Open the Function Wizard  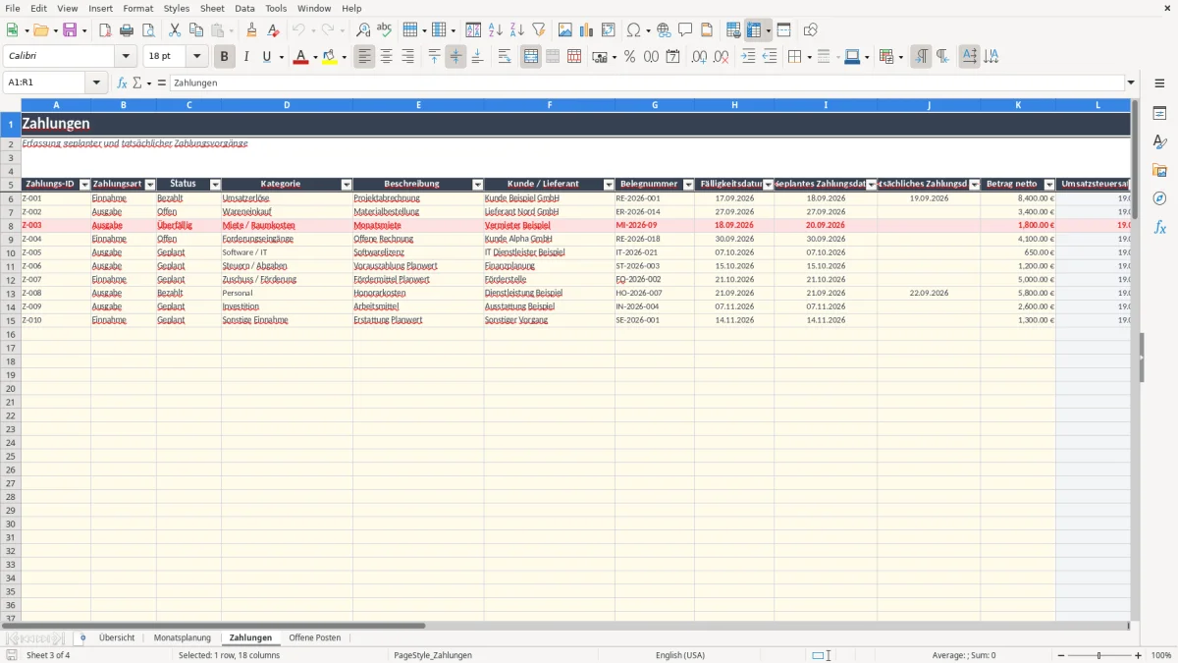click(123, 83)
